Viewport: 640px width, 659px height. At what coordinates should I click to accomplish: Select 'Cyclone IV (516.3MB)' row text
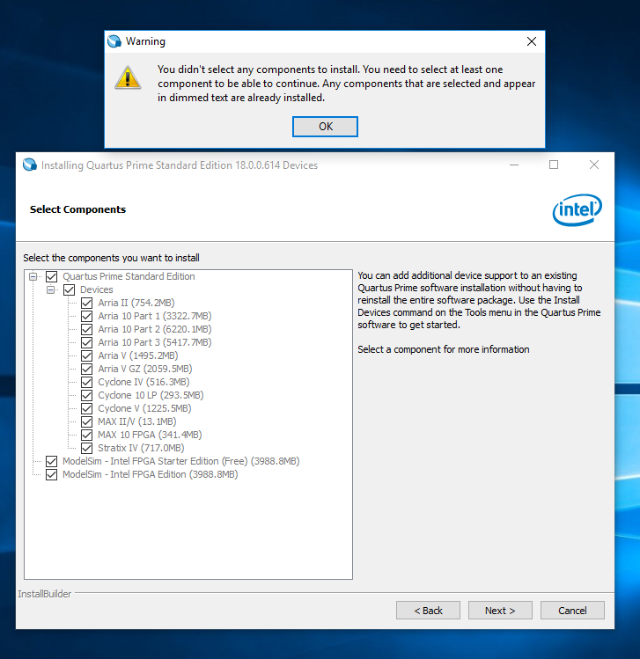point(143,382)
